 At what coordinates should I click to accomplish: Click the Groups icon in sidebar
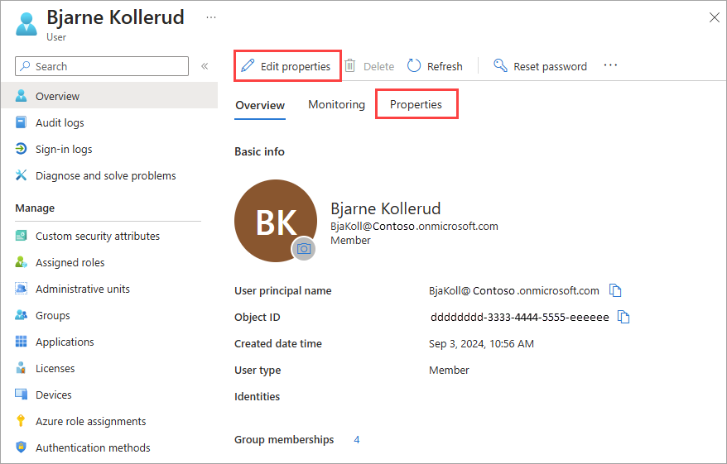pos(22,315)
